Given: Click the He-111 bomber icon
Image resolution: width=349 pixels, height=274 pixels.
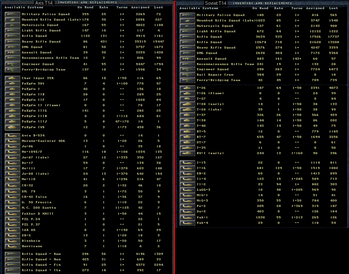Looking at the screenshot, I should point(13,168).
